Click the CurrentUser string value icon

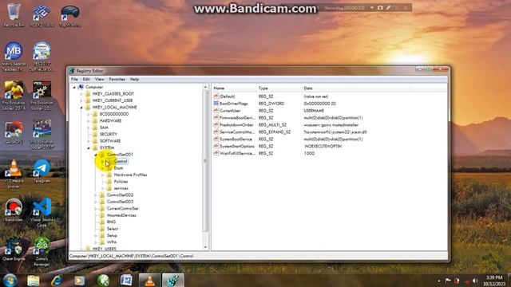coord(216,110)
